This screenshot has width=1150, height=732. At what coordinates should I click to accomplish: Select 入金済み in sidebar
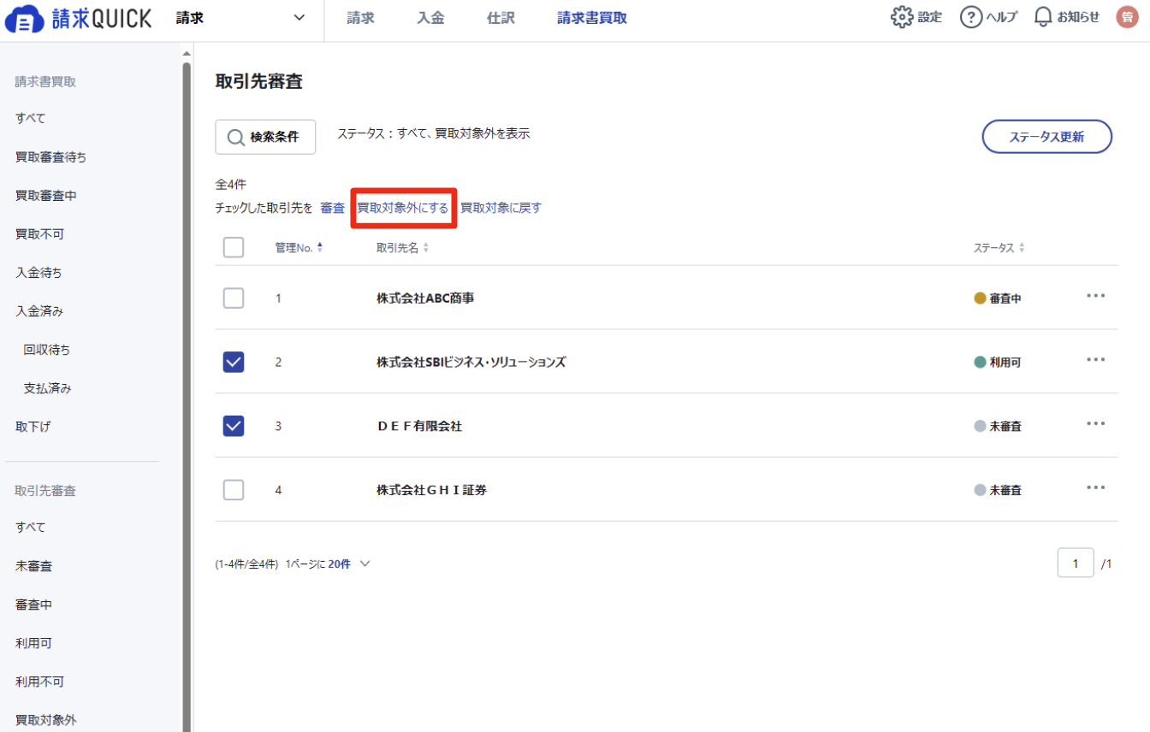(x=39, y=311)
